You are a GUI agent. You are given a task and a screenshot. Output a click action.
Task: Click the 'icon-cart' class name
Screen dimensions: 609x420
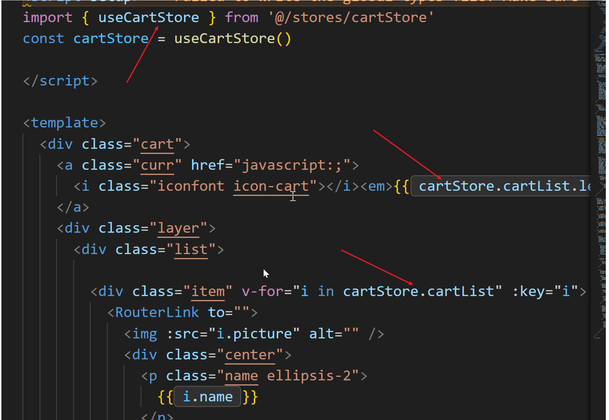271,186
